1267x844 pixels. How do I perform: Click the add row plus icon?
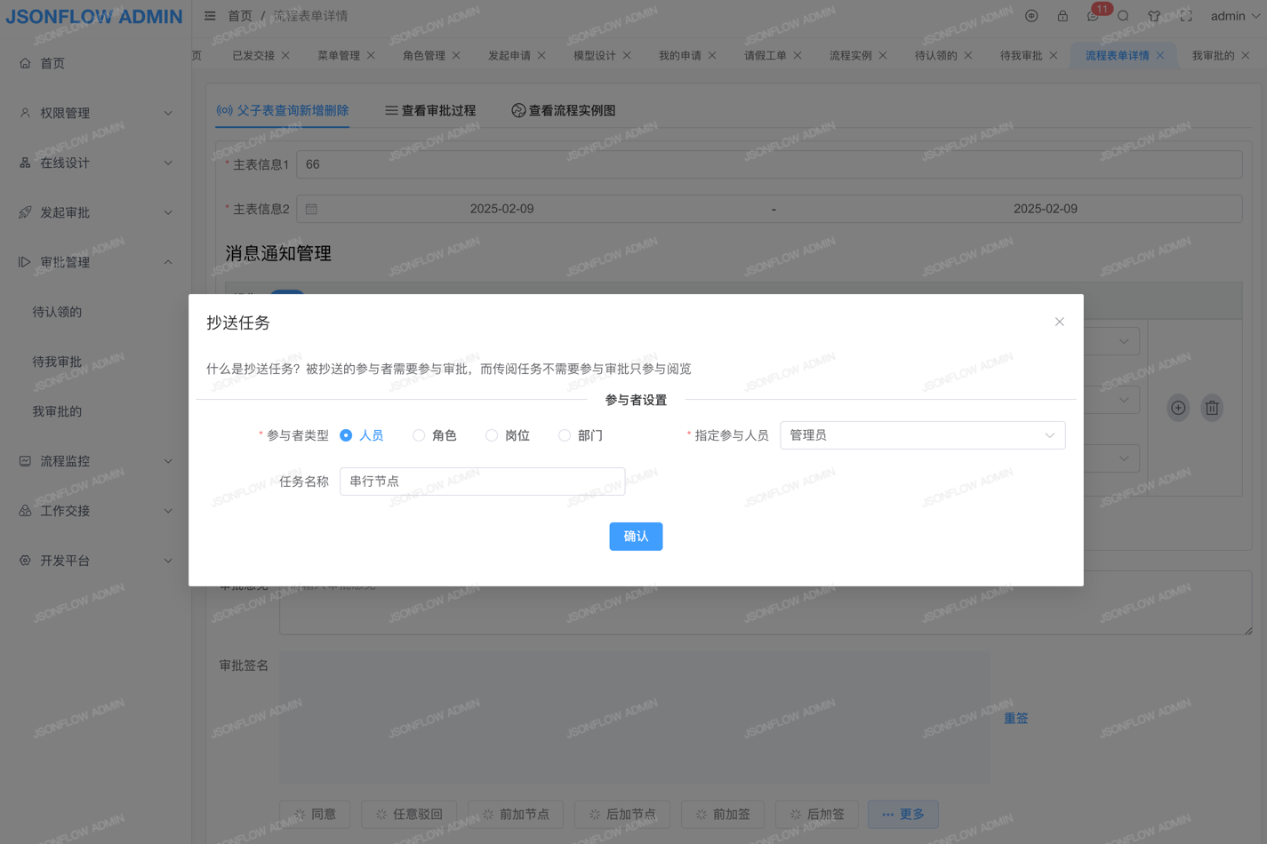pyautogui.click(x=1178, y=408)
